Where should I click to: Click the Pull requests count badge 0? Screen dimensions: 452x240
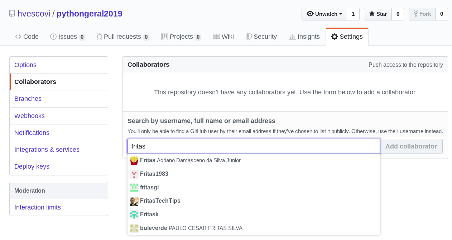[146, 37]
